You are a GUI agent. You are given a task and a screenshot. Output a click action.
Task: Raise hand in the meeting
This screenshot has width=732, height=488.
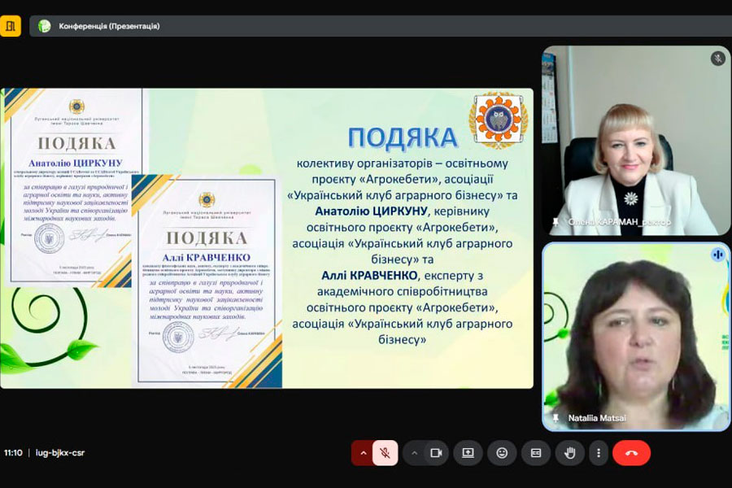point(569,453)
